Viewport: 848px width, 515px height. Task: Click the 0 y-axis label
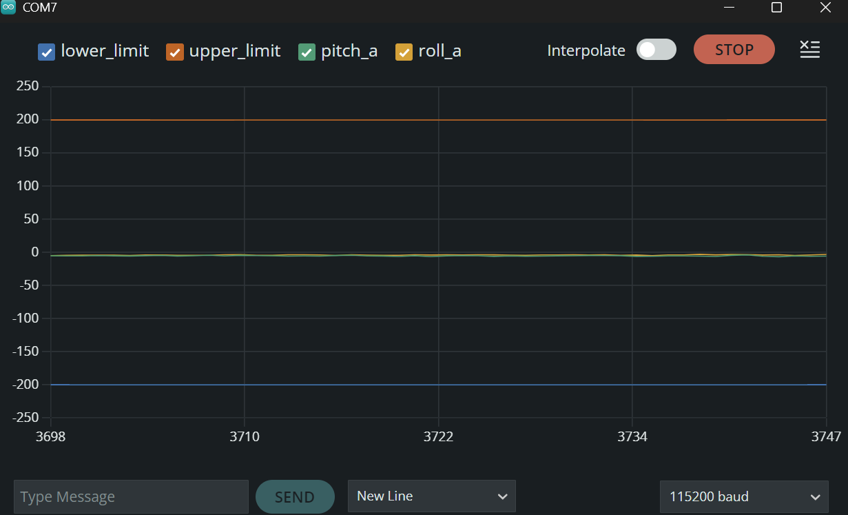coord(35,252)
